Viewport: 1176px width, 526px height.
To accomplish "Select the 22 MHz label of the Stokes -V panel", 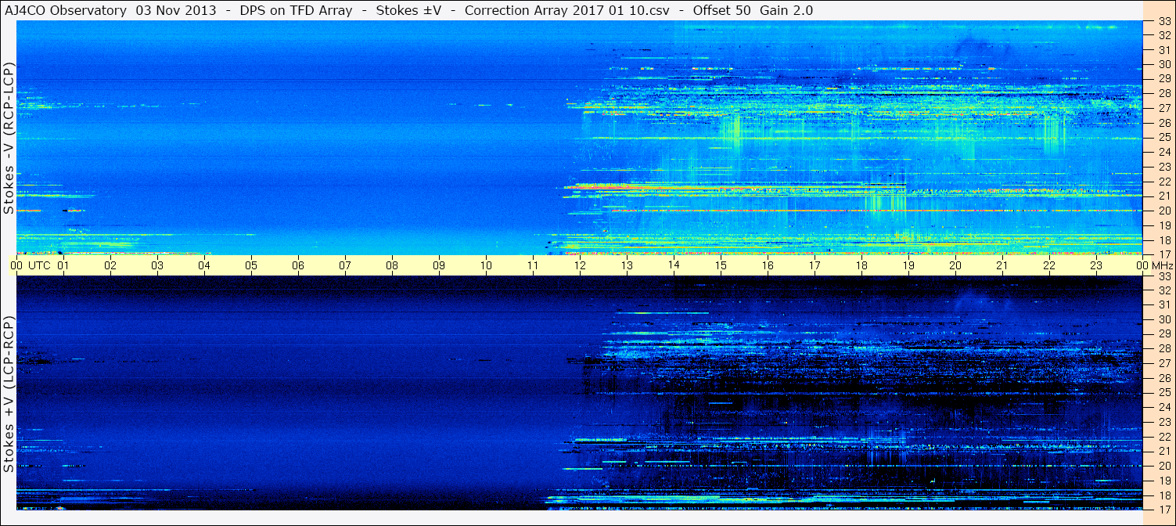I will point(1164,182).
